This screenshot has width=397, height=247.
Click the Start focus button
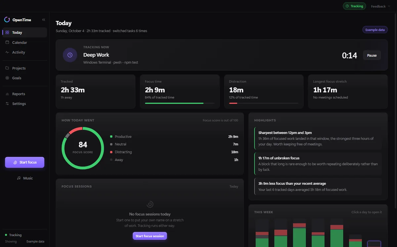[x=24, y=162]
